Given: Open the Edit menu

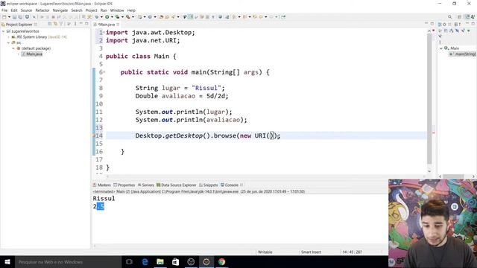Looking at the screenshot, I should (14, 10).
